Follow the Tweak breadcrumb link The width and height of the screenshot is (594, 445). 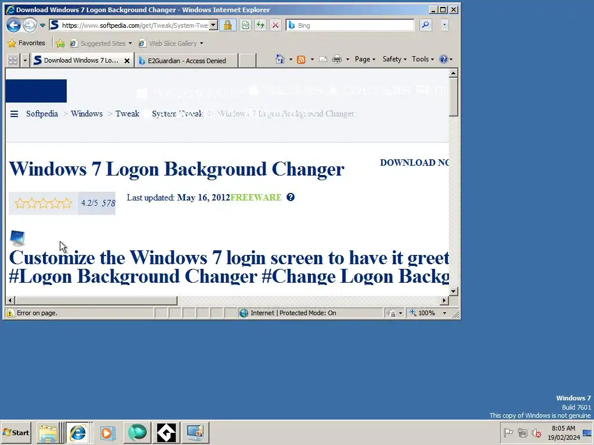click(127, 114)
